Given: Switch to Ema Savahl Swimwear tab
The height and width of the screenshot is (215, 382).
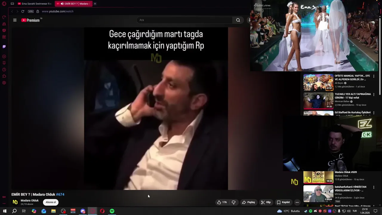Looking at the screenshot, I should pos(35,4).
